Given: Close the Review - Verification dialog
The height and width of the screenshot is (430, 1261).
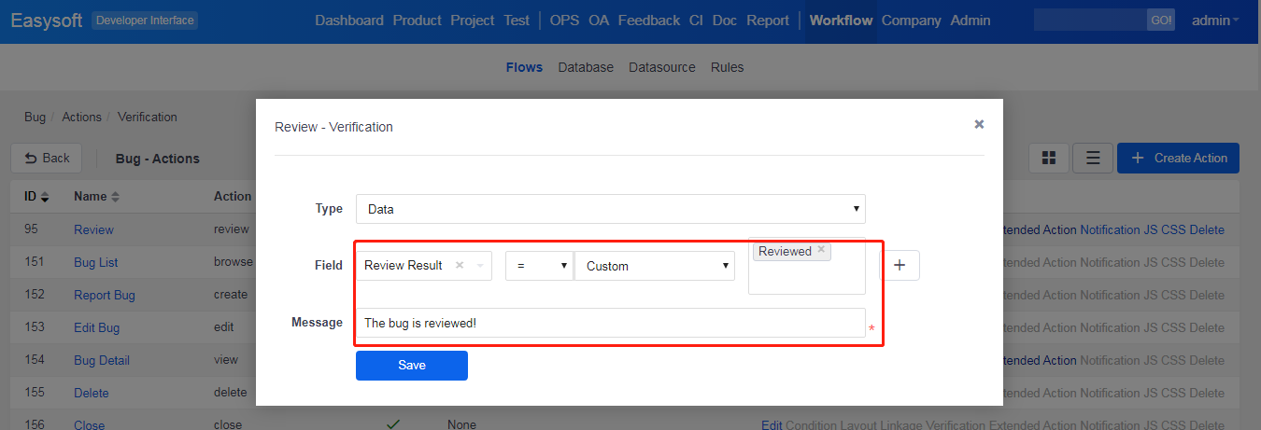Looking at the screenshot, I should tap(979, 124).
